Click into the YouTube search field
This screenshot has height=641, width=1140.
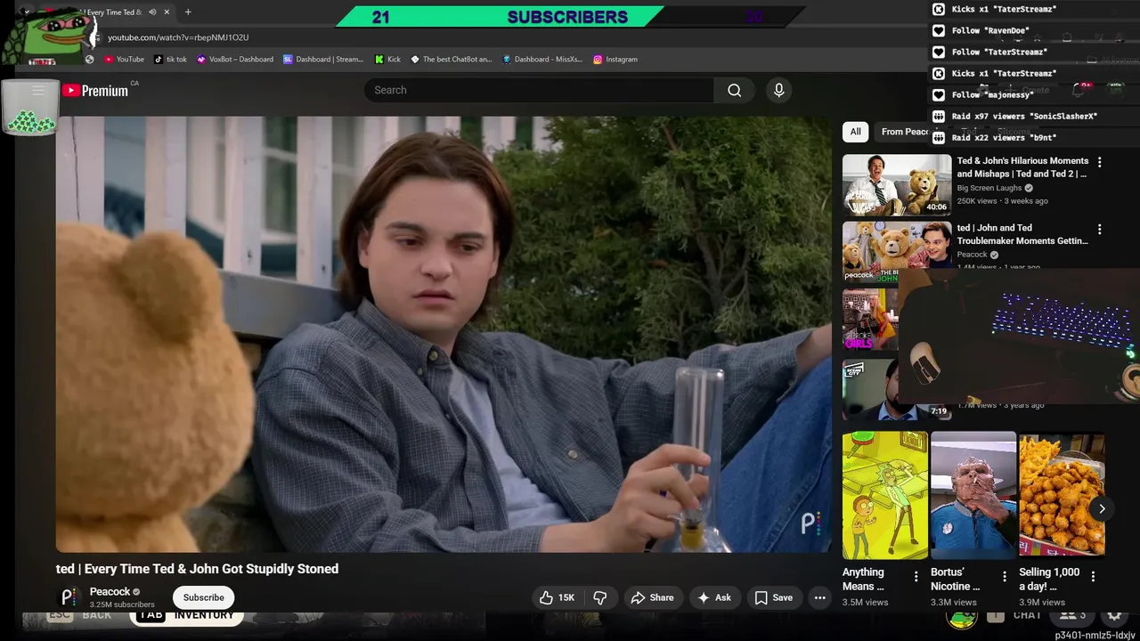(x=539, y=90)
